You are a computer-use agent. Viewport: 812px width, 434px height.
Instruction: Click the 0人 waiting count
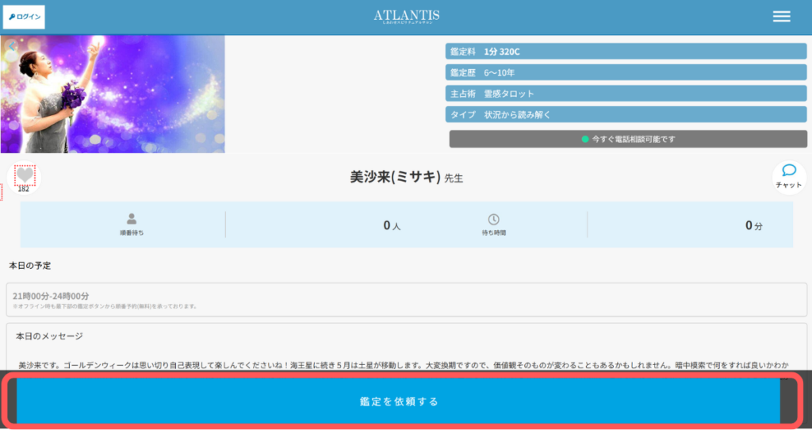pyautogui.click(x=392, y=225)
